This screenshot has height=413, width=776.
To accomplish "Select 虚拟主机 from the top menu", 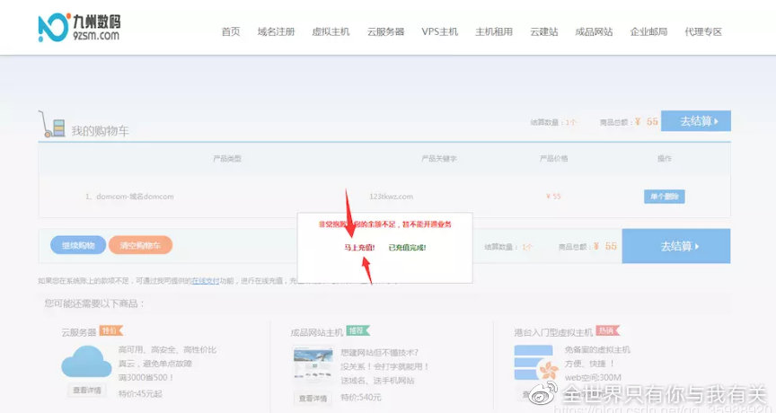I will (331, 31).
